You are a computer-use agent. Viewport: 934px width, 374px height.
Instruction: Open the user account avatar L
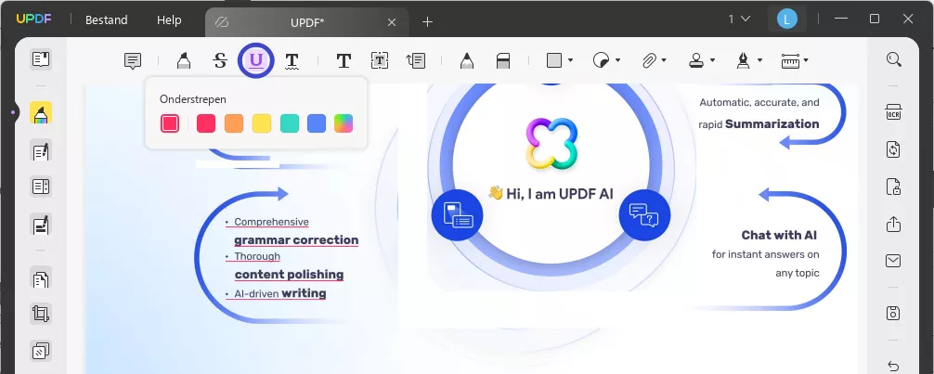pyautogui.click(x=787, y=19)
